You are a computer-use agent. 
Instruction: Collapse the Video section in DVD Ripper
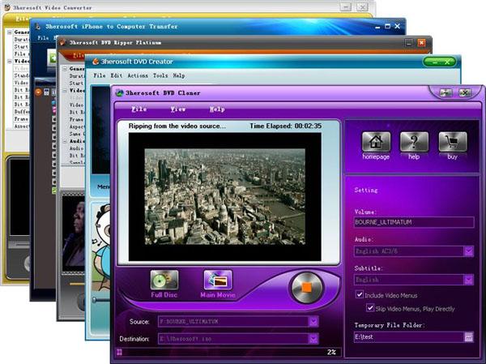point(65,91)
